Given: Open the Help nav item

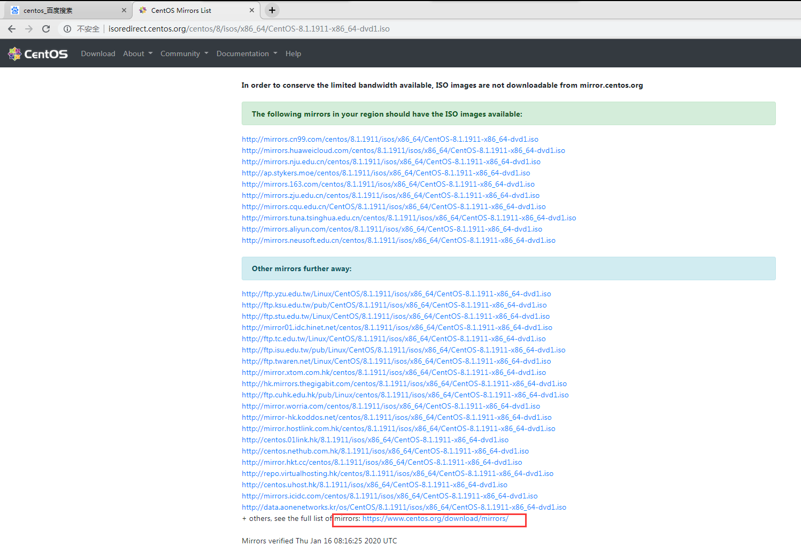Looking at the screenshot, I should coord(293,53).
